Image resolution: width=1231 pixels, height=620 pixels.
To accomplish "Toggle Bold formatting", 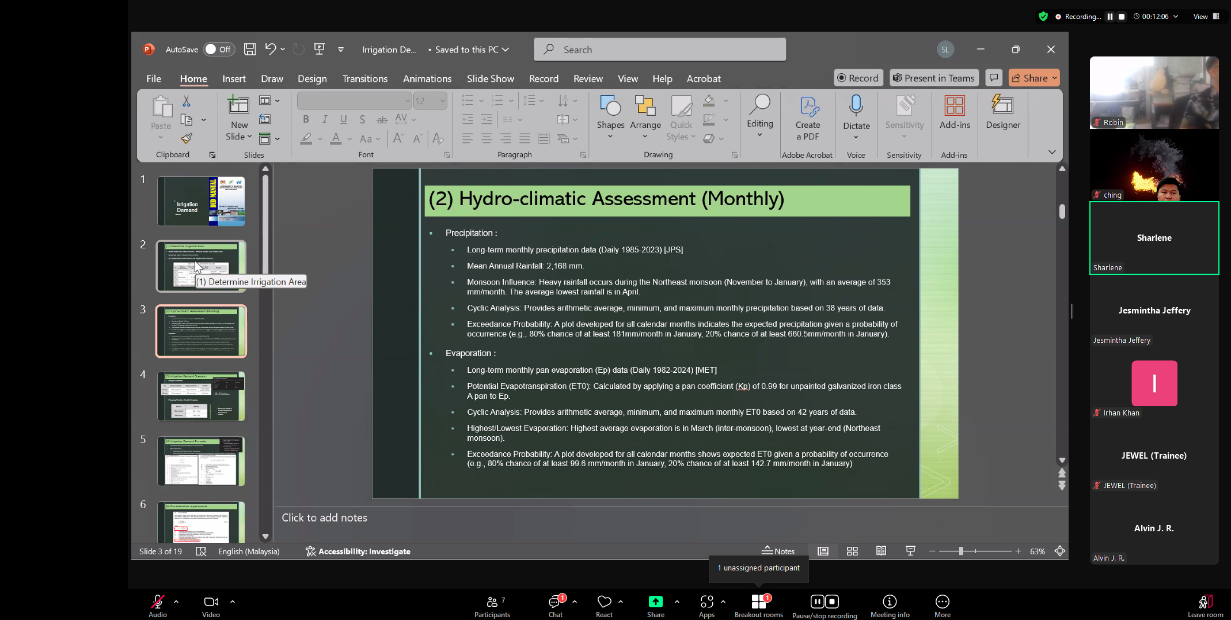I will 306,119.
